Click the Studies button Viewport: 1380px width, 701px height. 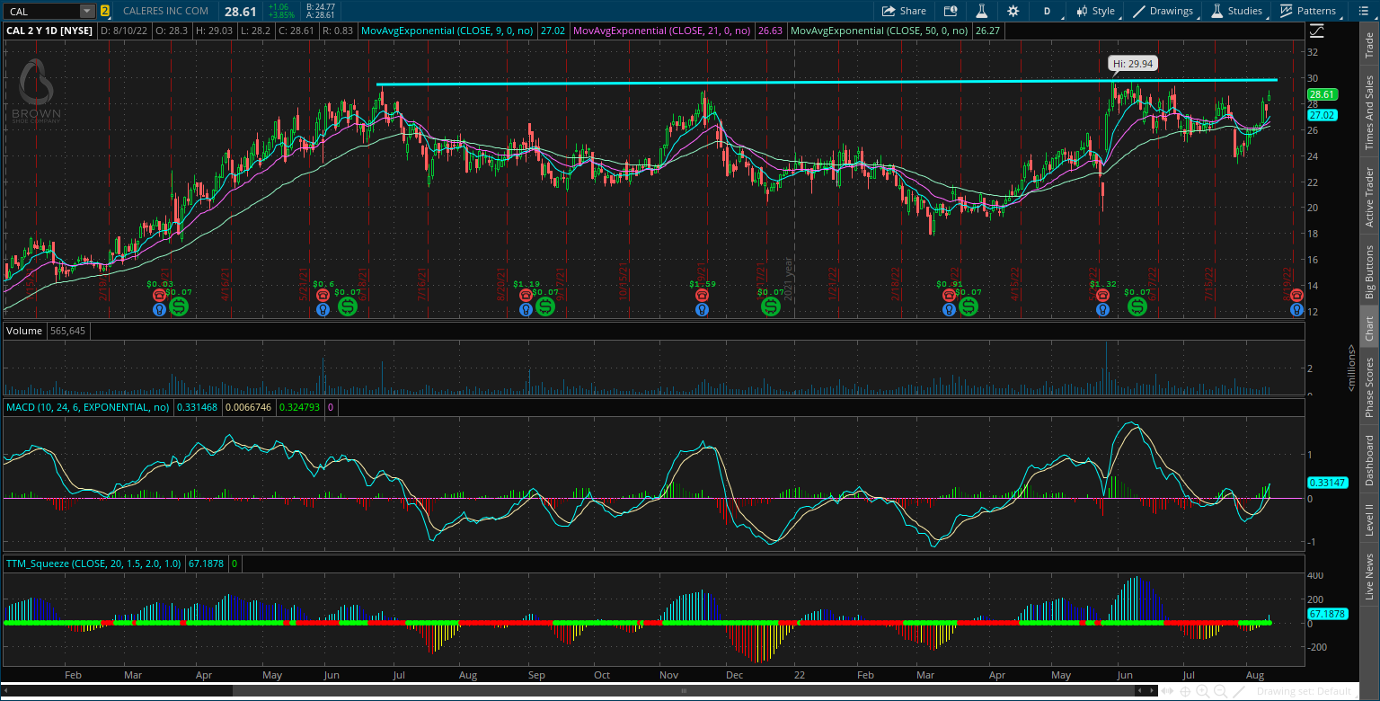click(x=1238, y=11)
